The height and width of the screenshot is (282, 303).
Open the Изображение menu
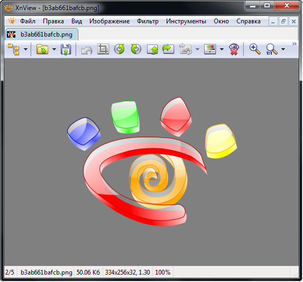pos(109,21)
